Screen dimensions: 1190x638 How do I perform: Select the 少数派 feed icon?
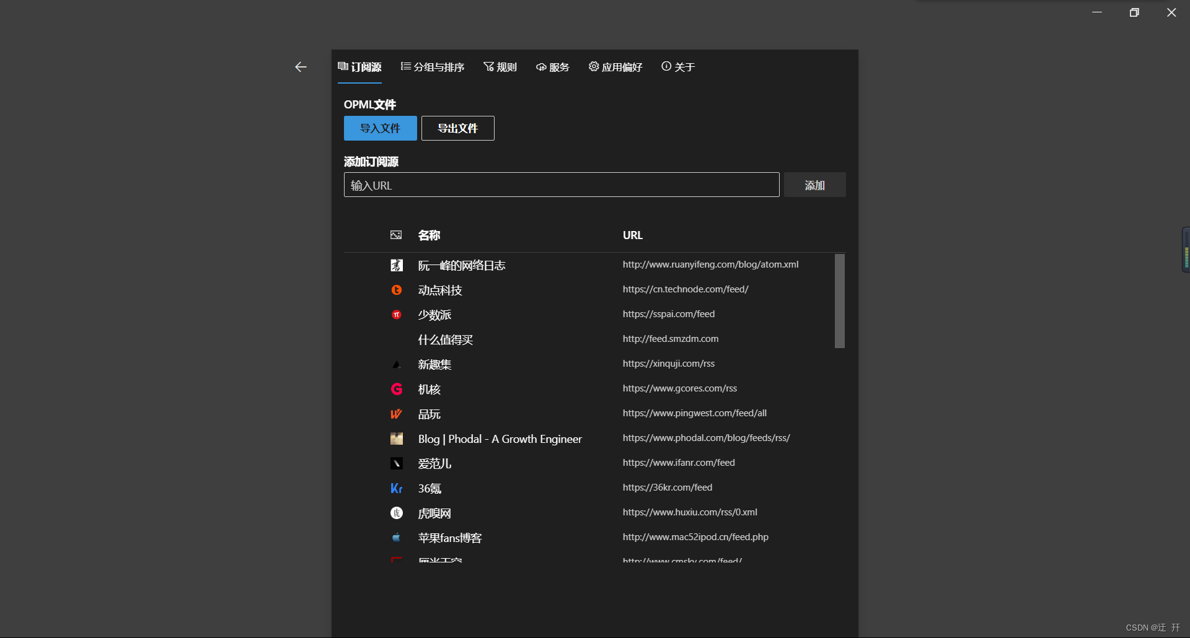tap(397, 315)
